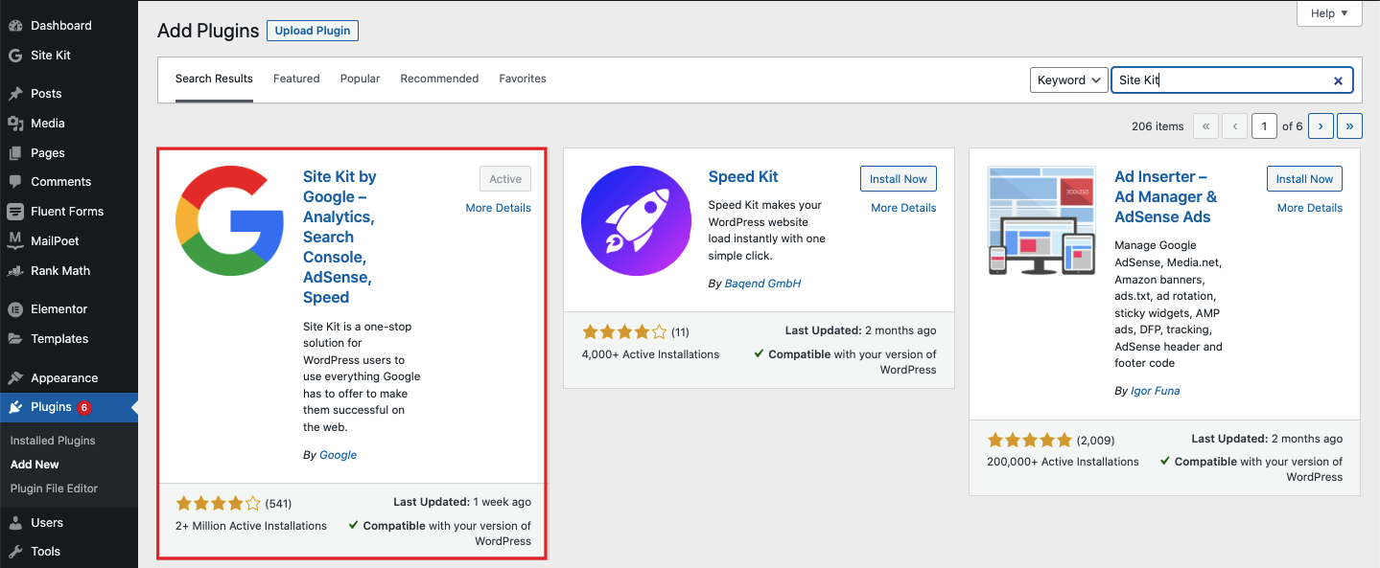1380x568 pixels.
Task: Click the Ad Inserter plugin thumbnail
Action: [1041, 220]
